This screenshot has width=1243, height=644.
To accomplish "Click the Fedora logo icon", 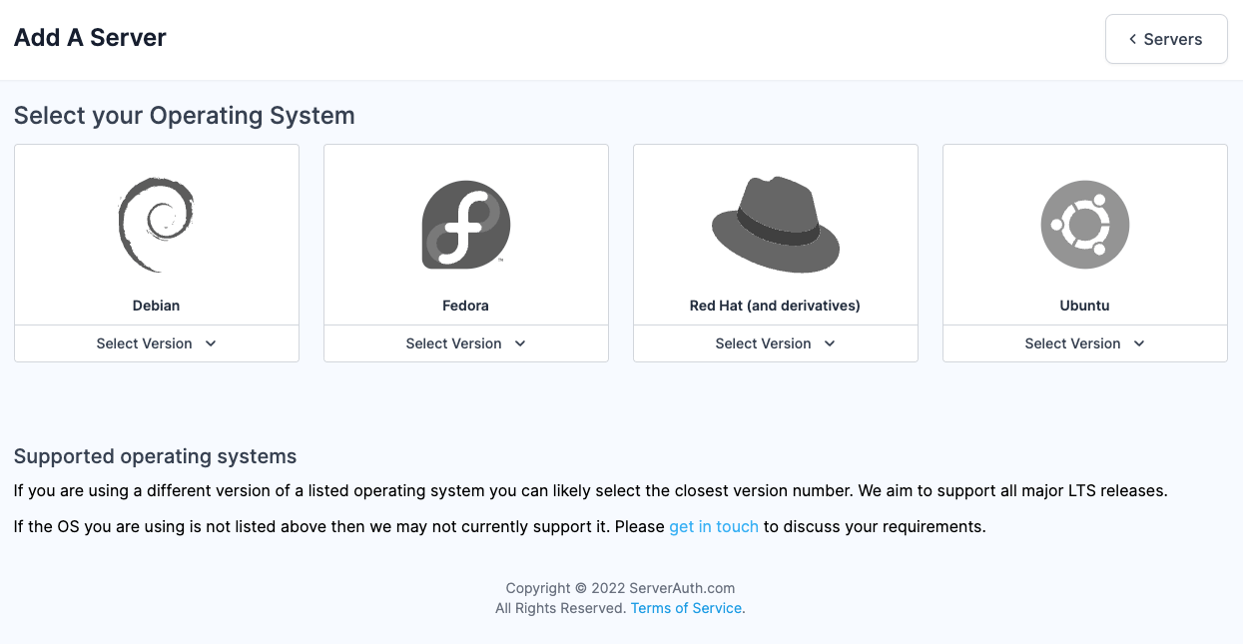I will (x=466, y=225).
